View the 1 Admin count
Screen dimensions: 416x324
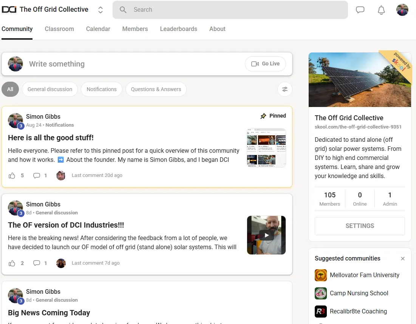390,199
